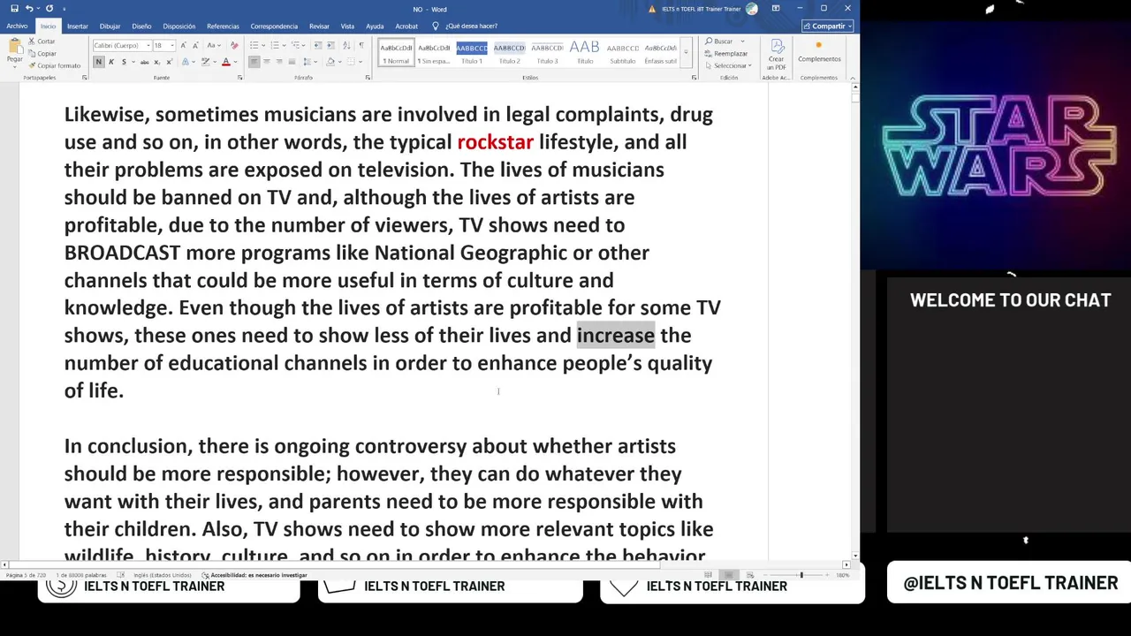Open the Diseño tab

point(141,26)
